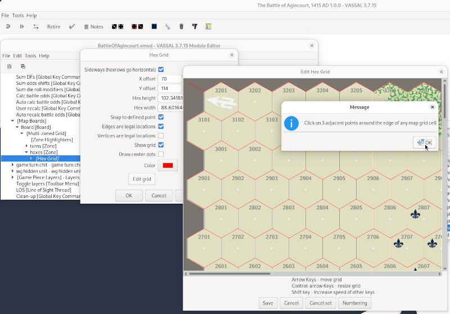The image size is (450, 314).
Task: Click Cancel in the Hex Grid dialog
Action: click(x=159, y=195)
